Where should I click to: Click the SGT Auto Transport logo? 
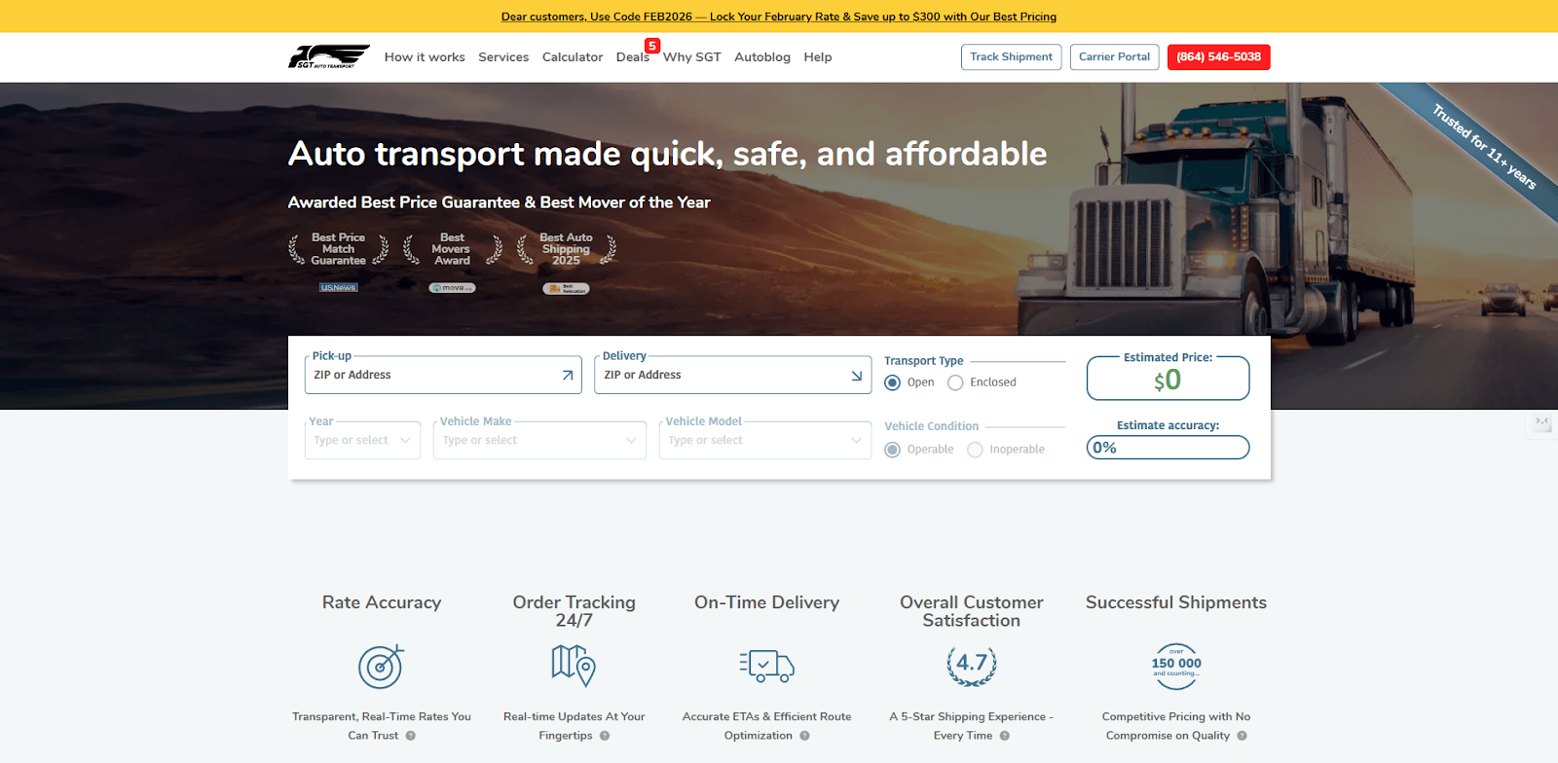pyautogui.click(x=328, y=56)
